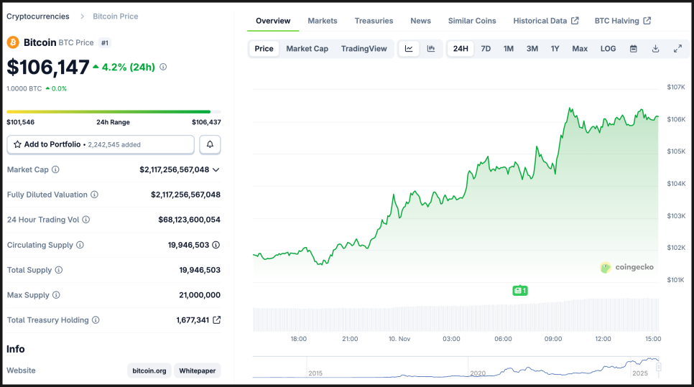694x387 pixels.
Task: Select the Max time range
Action: point(579,49)
